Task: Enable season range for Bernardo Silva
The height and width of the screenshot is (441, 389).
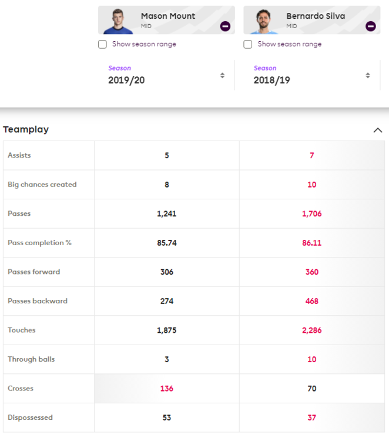Action: 247,45
